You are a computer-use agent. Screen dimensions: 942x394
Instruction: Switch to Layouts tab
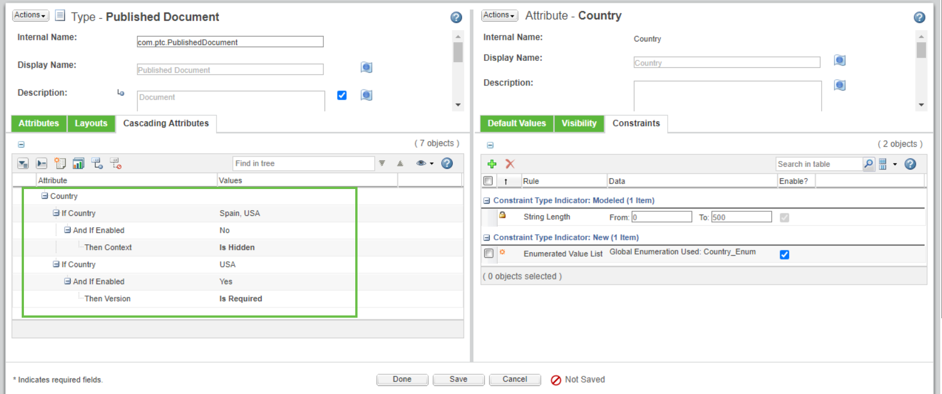(91, 124)
